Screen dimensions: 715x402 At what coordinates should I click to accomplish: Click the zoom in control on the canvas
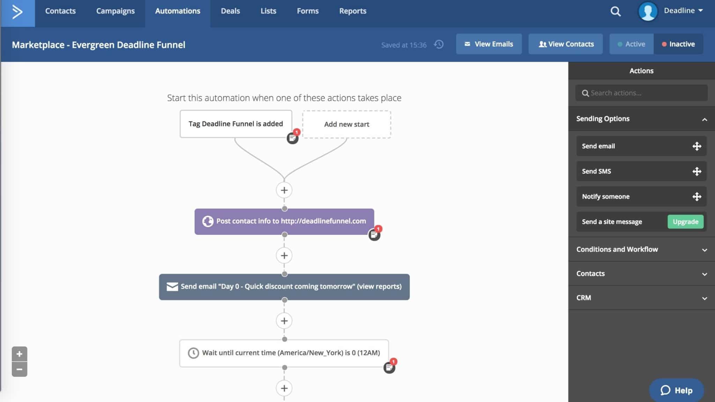[20, 354]
